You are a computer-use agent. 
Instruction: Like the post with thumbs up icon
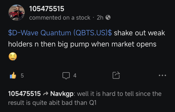(x=13, y=75)
